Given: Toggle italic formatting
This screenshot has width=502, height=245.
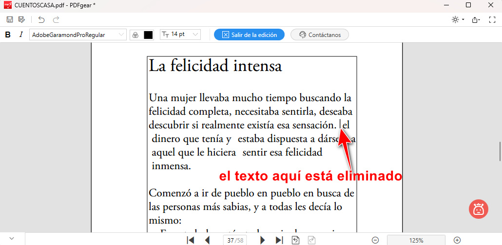Looking at the screenshot, I should 21,35.
